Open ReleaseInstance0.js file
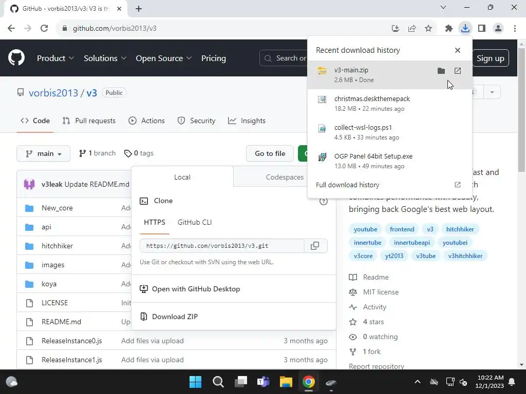The height and width of the screenshot is (394, 526). [72, 341]
